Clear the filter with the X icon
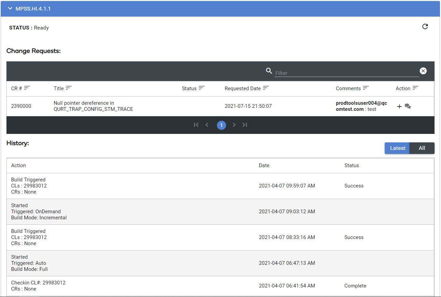Viewport: 441px width, 297px height. click(x=423, y=71)
